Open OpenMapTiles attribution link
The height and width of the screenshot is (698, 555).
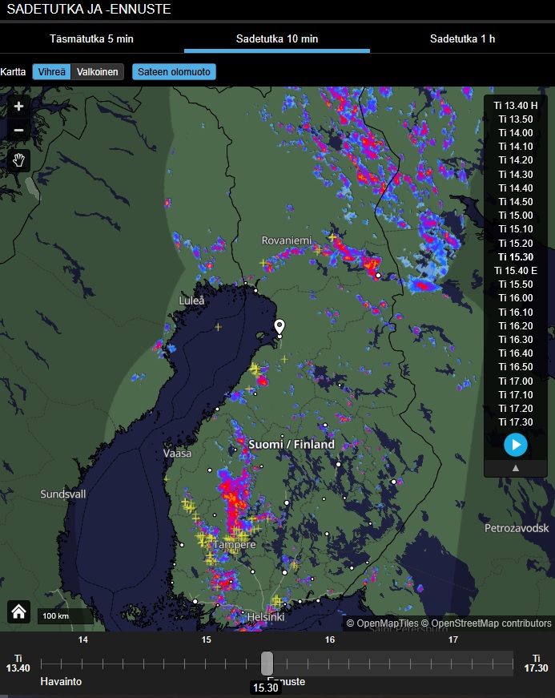[x=383, y=623]
